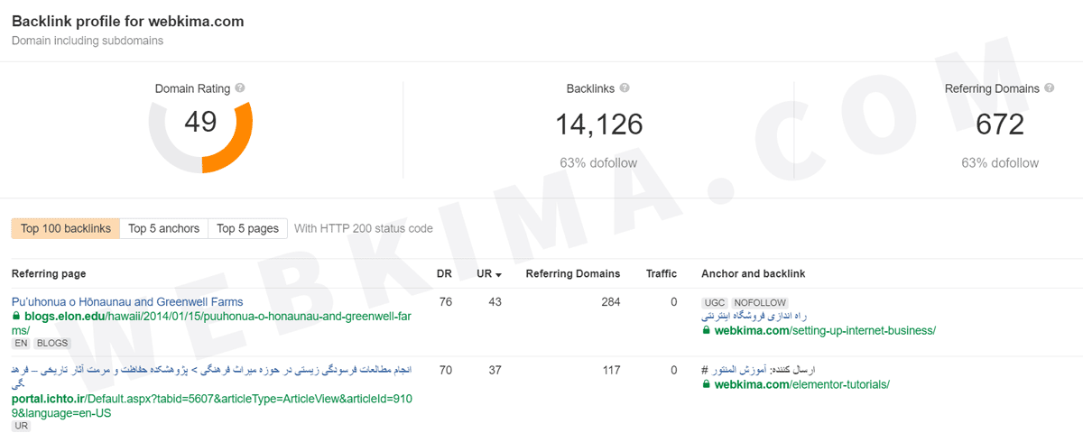Sort by the UR column arrow
Image resolution: width=1083 pixels, height=433 pixels.
[x=498, y=274]
